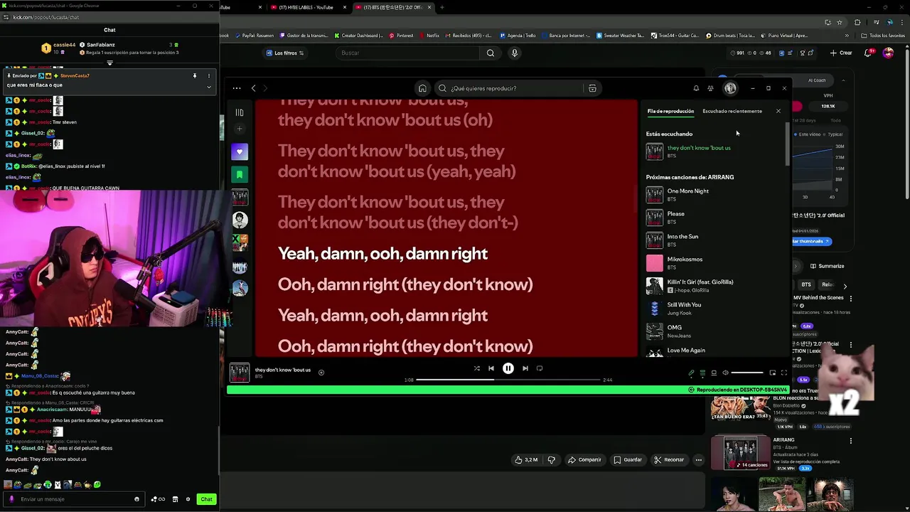Pause the playing song in Spotify
This screenshot has width=910, height=512.
click(x=508, y=368)
